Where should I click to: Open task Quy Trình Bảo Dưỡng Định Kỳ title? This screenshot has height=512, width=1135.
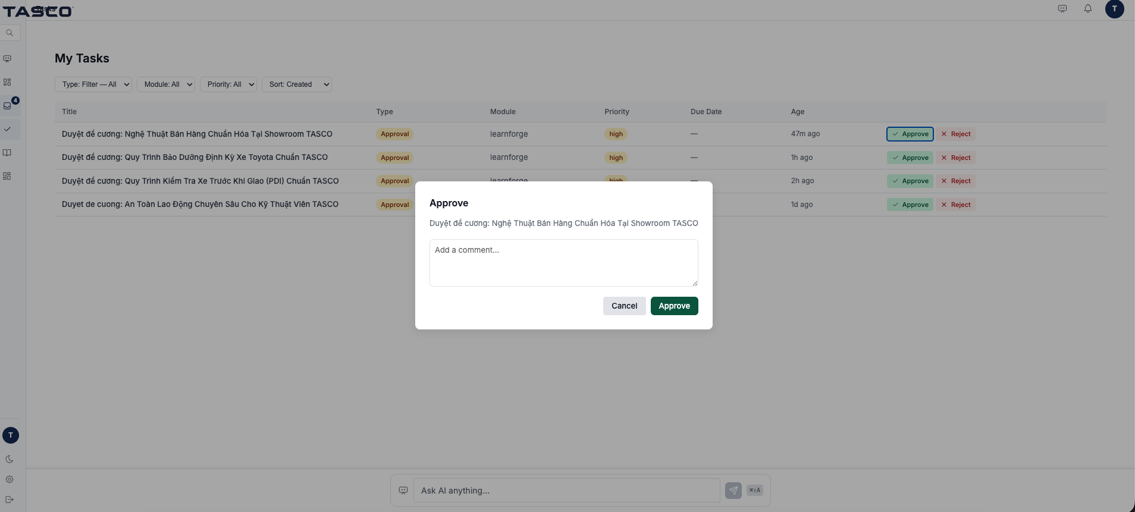point(195,157)
